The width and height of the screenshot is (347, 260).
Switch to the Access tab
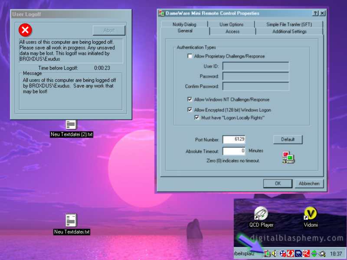pyautogui.click(x=232, y=31)
